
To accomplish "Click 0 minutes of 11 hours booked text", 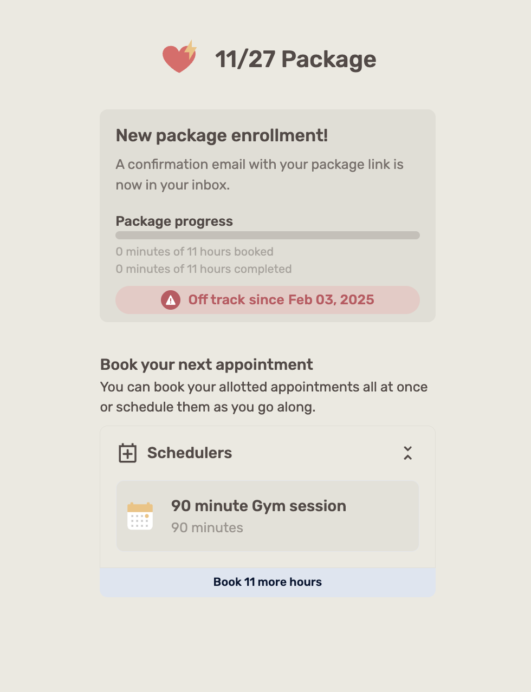I will (x=195, y=252).
